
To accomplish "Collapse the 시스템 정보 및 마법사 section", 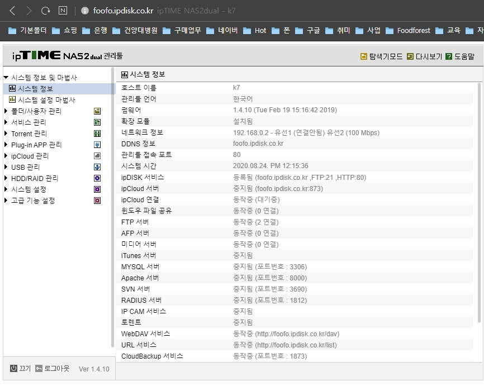I will (6, 77).
